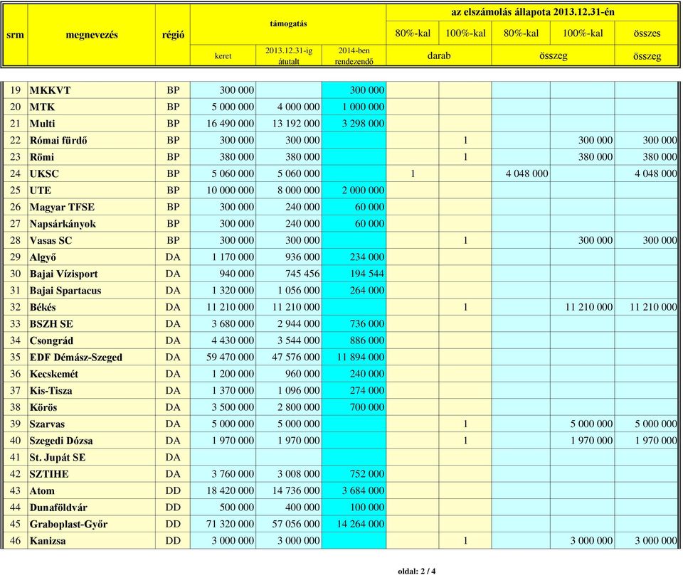Click the 'srm' column header
683x575 pixels.
(15, 35)
